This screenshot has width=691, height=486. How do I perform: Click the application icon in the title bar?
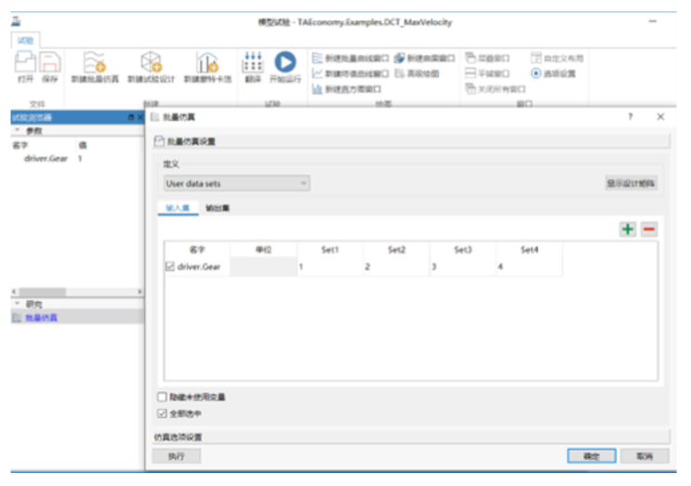pos(16,21)
